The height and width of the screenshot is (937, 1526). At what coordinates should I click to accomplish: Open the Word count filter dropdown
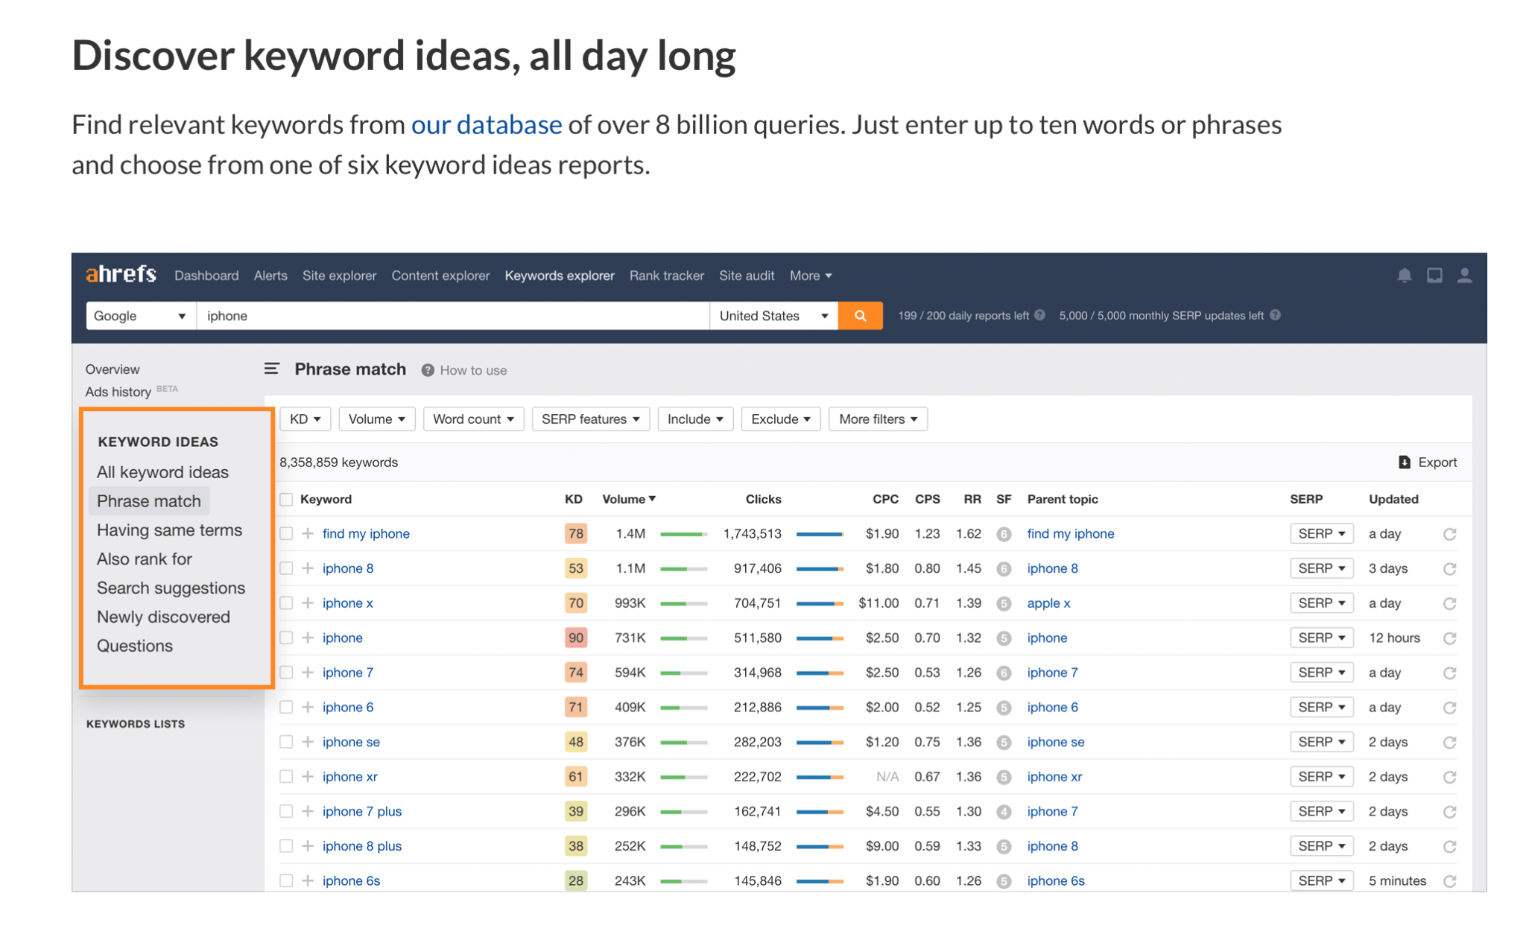click(x=473, y=419)
